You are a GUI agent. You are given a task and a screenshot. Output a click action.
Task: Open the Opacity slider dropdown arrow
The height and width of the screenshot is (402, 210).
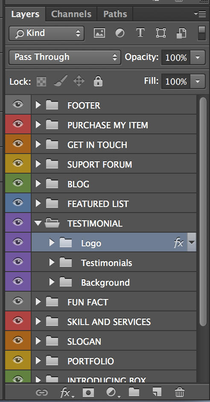pyautogui.click(x=198, y=57)
